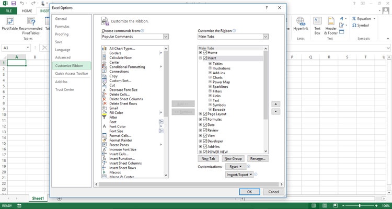The width and height of the screenshot is (392, 209).
Task: Expand the Barcode group node
Action: (210, 110)
